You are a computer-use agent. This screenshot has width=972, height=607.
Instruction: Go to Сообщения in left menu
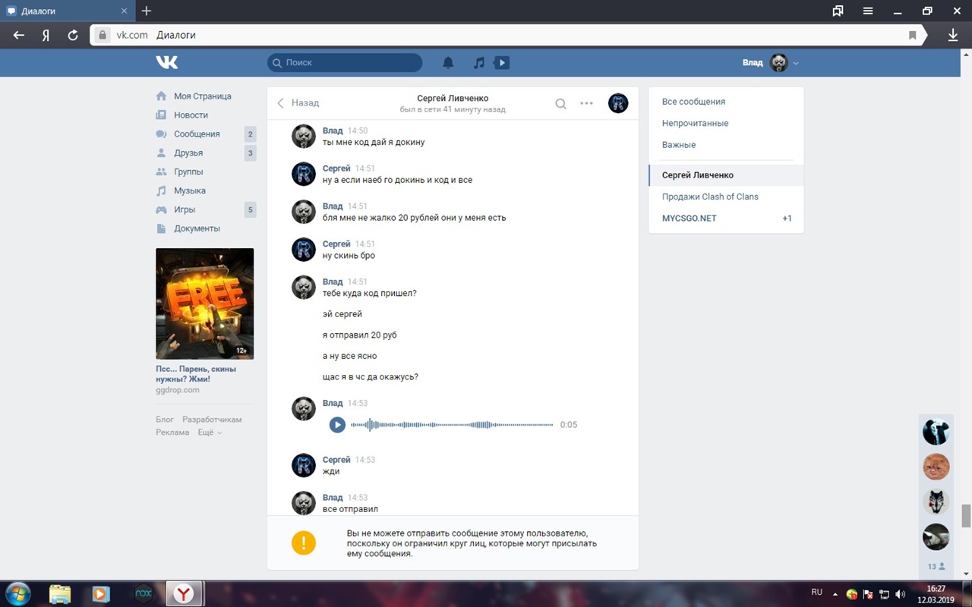pos(197,134)
